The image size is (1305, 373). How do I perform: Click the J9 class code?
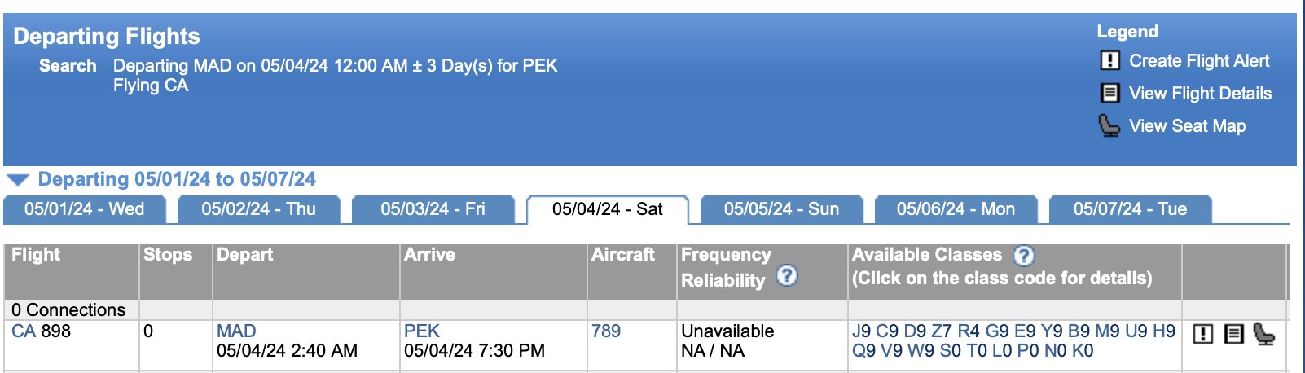(x=862, y=331)
